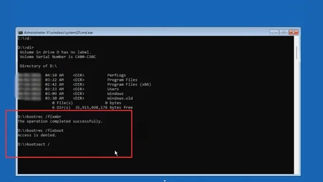Viewport: 323px width, 182px height.
Task: Click the 'Access is denied.' message
Action: [x=37, y=135]
